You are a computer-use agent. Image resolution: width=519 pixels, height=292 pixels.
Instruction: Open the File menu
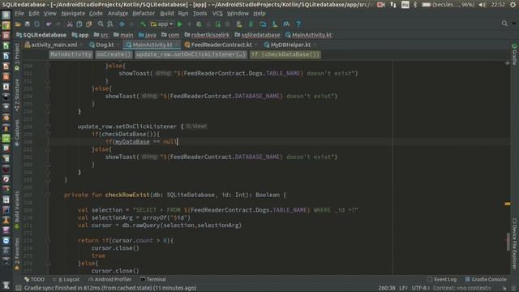pyautogui.click(x=19, y=14)
